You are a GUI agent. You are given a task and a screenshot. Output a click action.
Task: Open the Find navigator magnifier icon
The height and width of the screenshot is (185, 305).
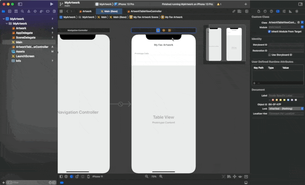[x=22, y=11]
